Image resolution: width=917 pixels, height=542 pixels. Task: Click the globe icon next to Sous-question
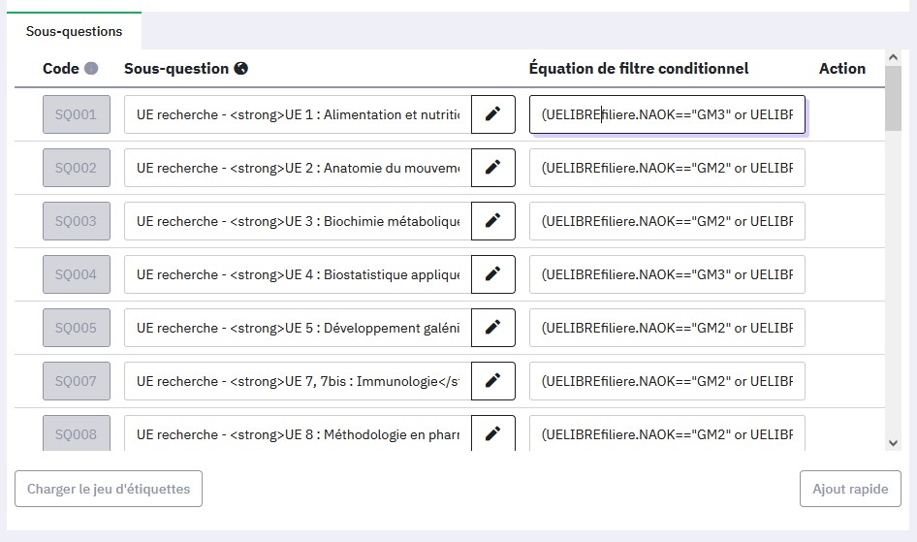pos(241,69)
